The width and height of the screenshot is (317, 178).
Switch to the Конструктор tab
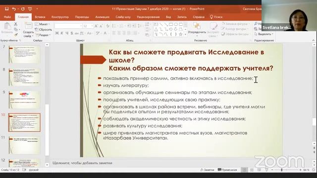pyautogui.click(x=60, y=17)
